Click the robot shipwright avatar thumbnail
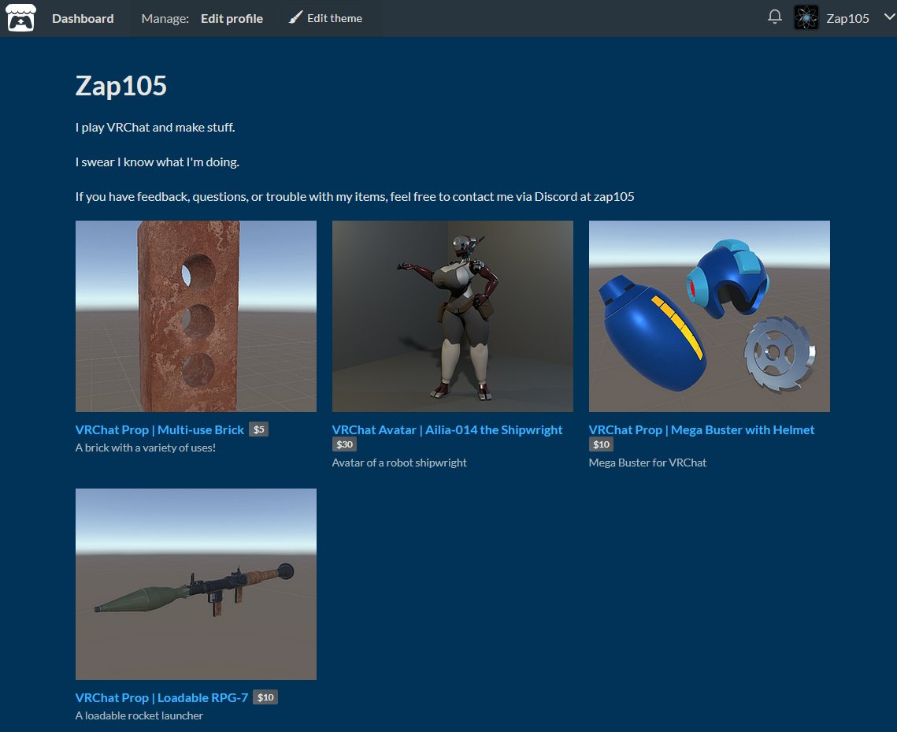897x732 pixels. point(453,316)
